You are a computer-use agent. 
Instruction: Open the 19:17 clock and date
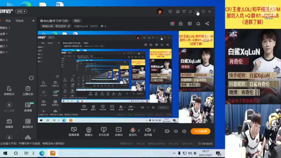(205, 153)
